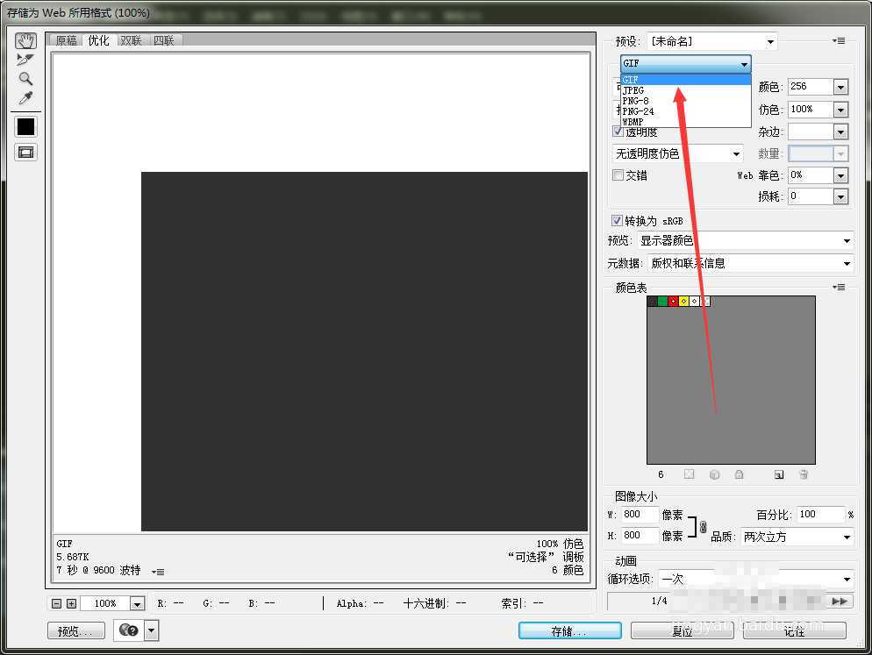Open the 预设 (Preset) dropdown
The image size is (872, 655).
coord(769,40)
